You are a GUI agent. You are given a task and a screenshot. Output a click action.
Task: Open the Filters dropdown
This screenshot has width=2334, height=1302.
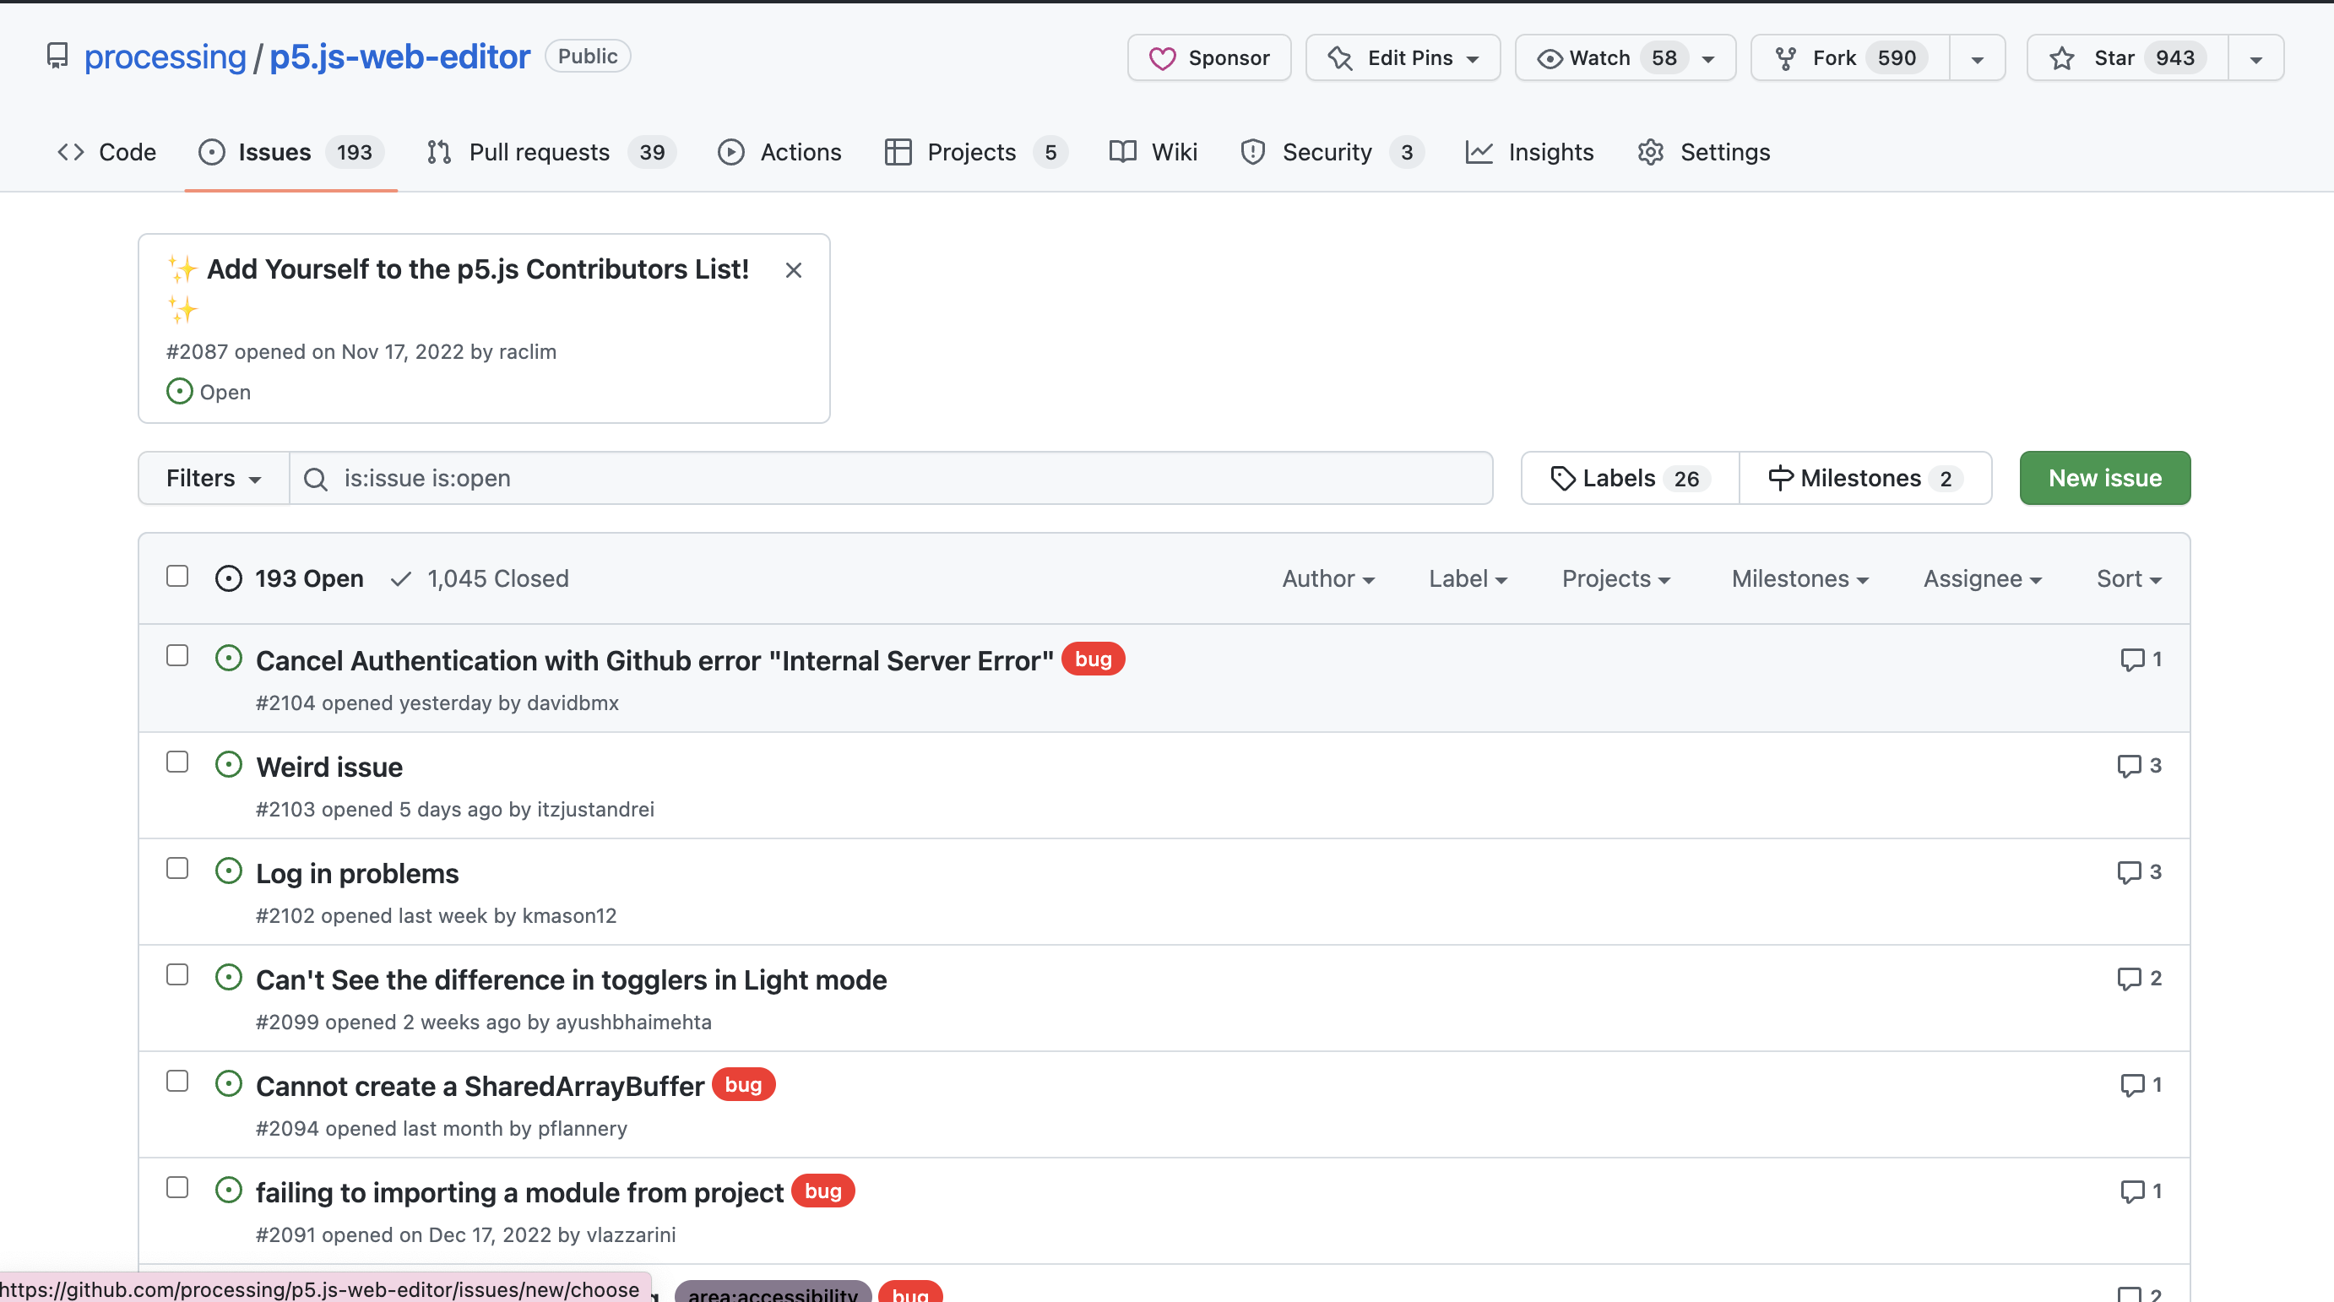point(214,479)
